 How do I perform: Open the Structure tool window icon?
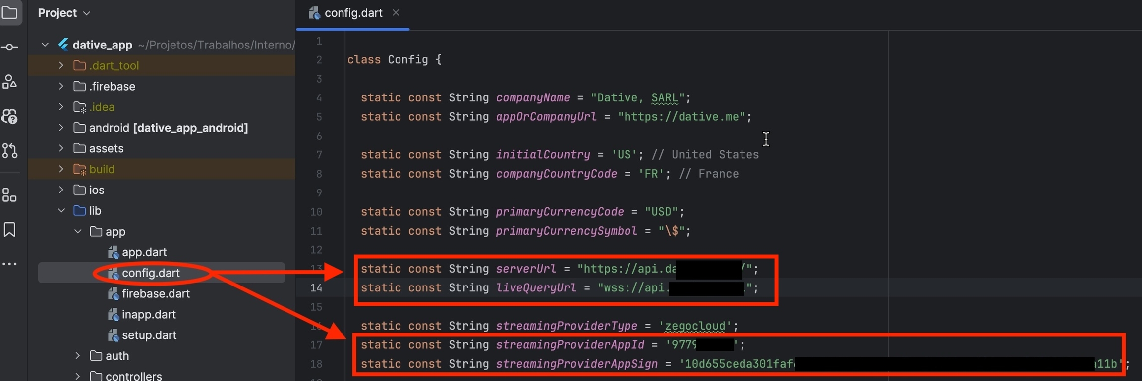coord(10,82)
